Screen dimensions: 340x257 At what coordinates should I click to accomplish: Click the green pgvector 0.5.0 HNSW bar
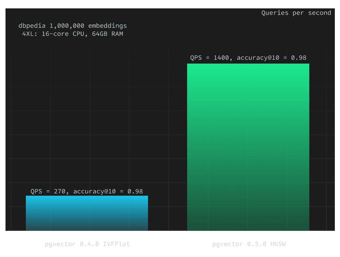pos(248,147)
